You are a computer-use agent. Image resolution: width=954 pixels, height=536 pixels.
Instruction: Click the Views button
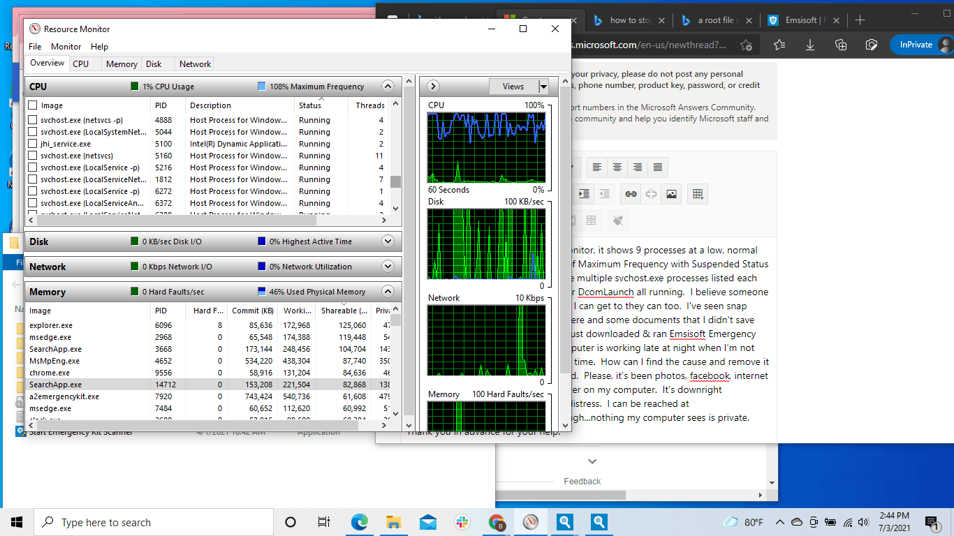point(513,87)
